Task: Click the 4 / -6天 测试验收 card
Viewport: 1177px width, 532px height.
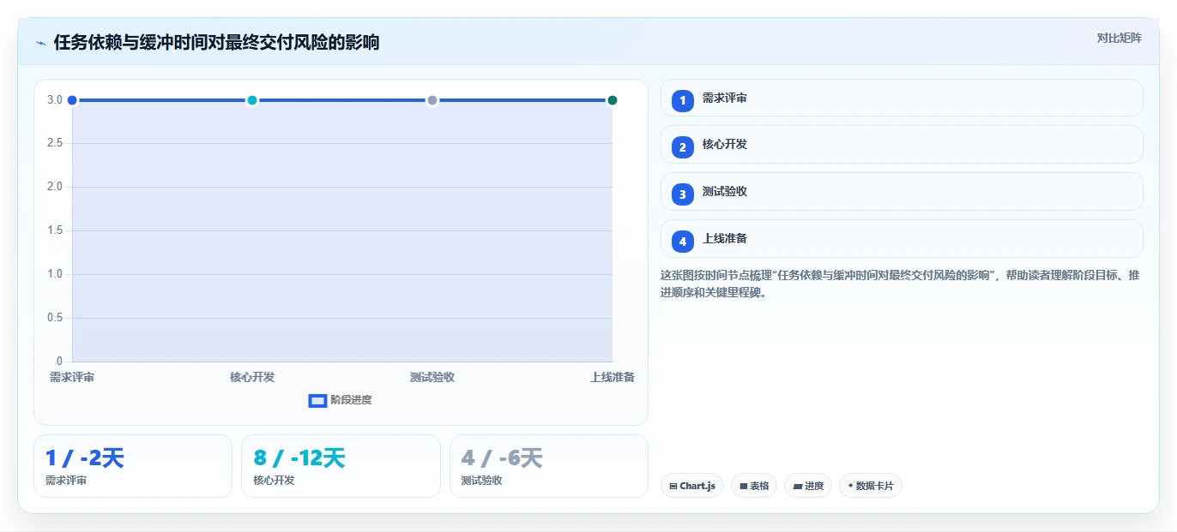Action: click(x=549, y=466)
